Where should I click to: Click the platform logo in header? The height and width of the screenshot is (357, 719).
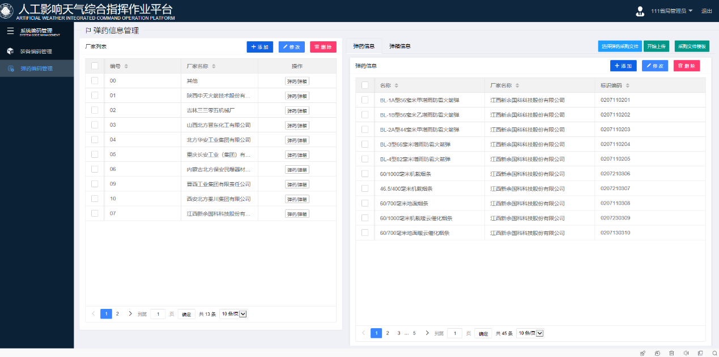coord(7,11)
